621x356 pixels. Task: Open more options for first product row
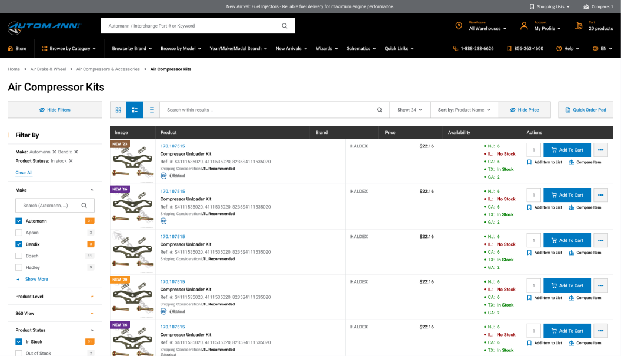601,150
